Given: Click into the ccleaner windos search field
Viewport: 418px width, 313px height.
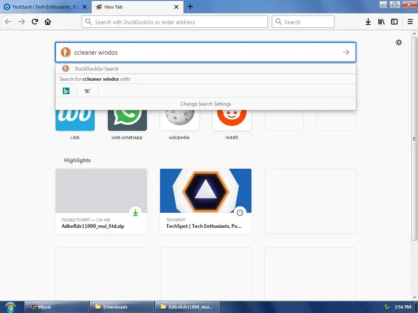Looking at the screenshot, I should (206, 52).
